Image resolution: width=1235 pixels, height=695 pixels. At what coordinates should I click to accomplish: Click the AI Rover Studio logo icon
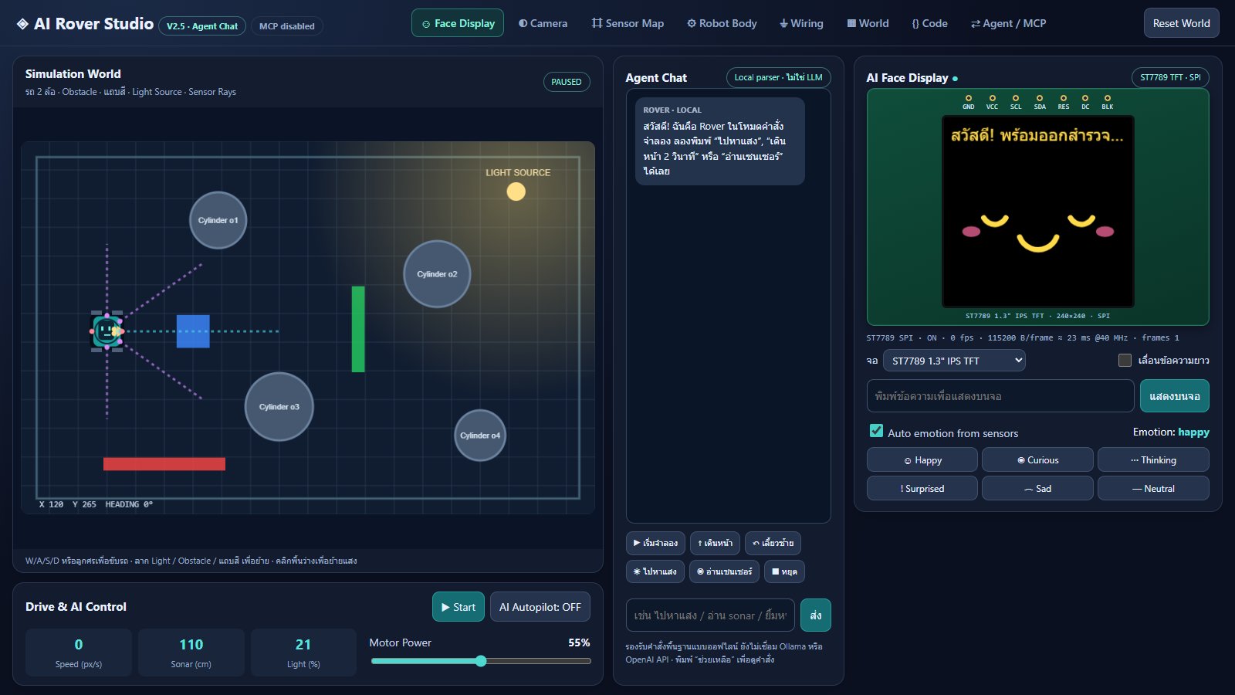click(22, 24)
